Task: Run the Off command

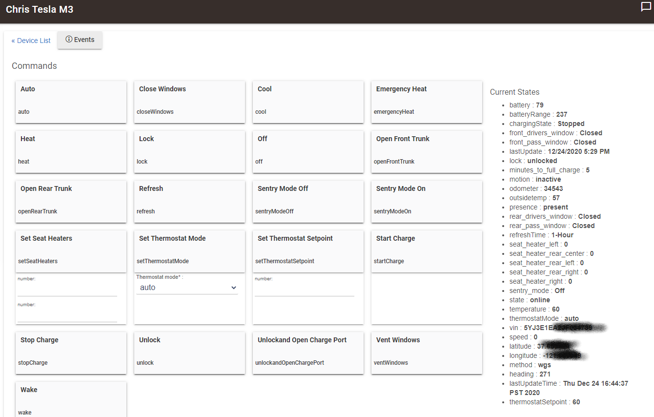Action: tap(308, 152)
